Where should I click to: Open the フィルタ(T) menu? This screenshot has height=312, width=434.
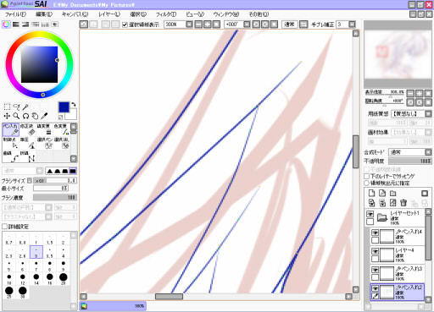166,14
